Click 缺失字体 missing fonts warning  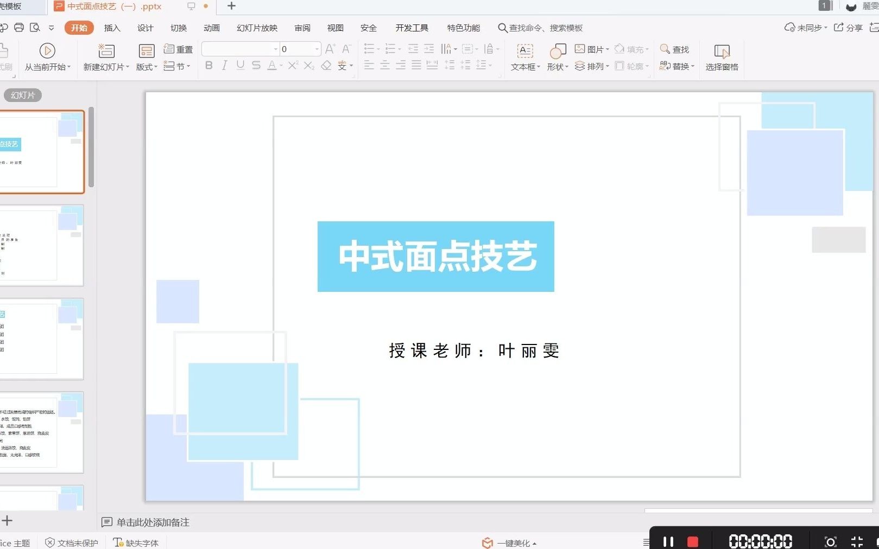(136, 541)
